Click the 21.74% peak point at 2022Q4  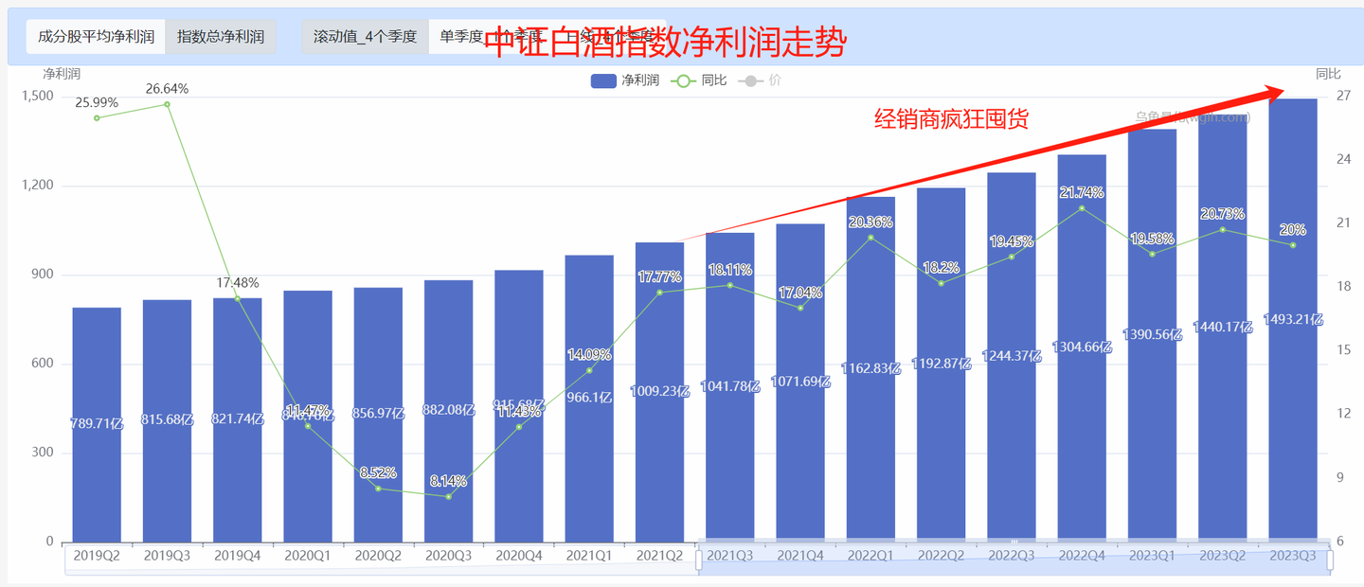click(x=1082, y=207)
